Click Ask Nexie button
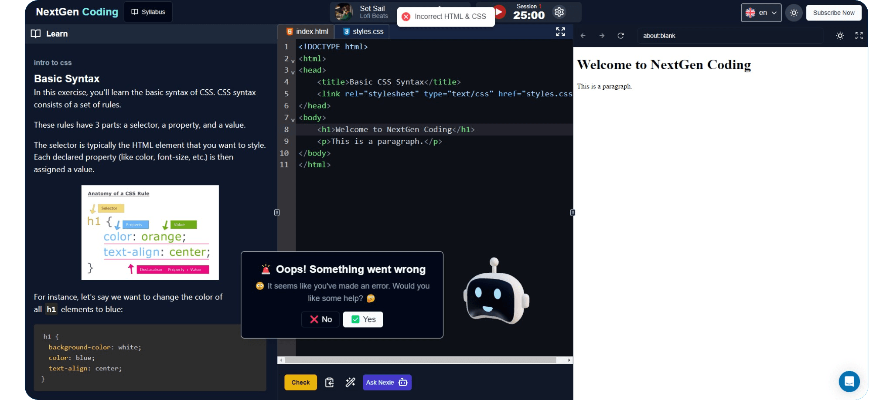The width and height of the screenshot is (893, 400). (387, 382)
